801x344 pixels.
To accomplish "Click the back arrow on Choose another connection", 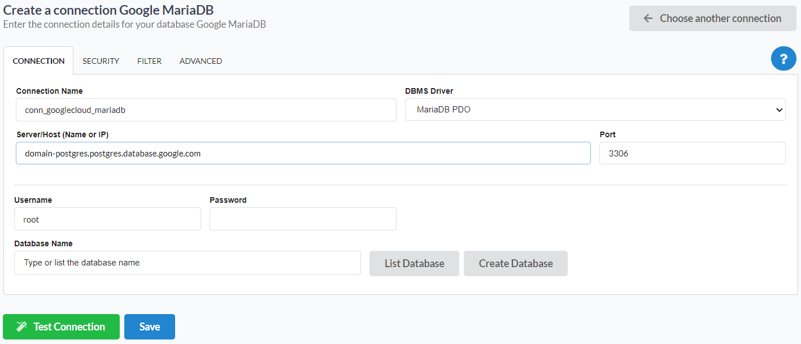I will coord(647,18).
